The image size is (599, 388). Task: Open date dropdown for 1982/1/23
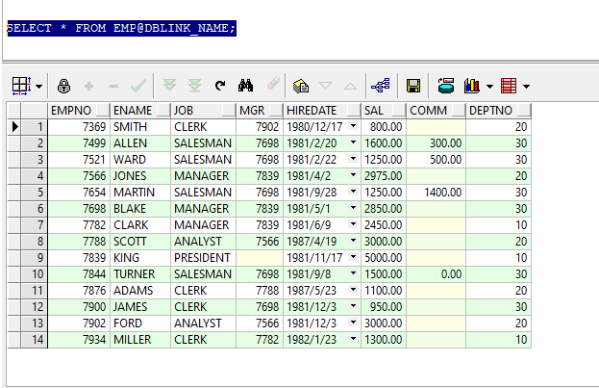[x=354, y=339]
